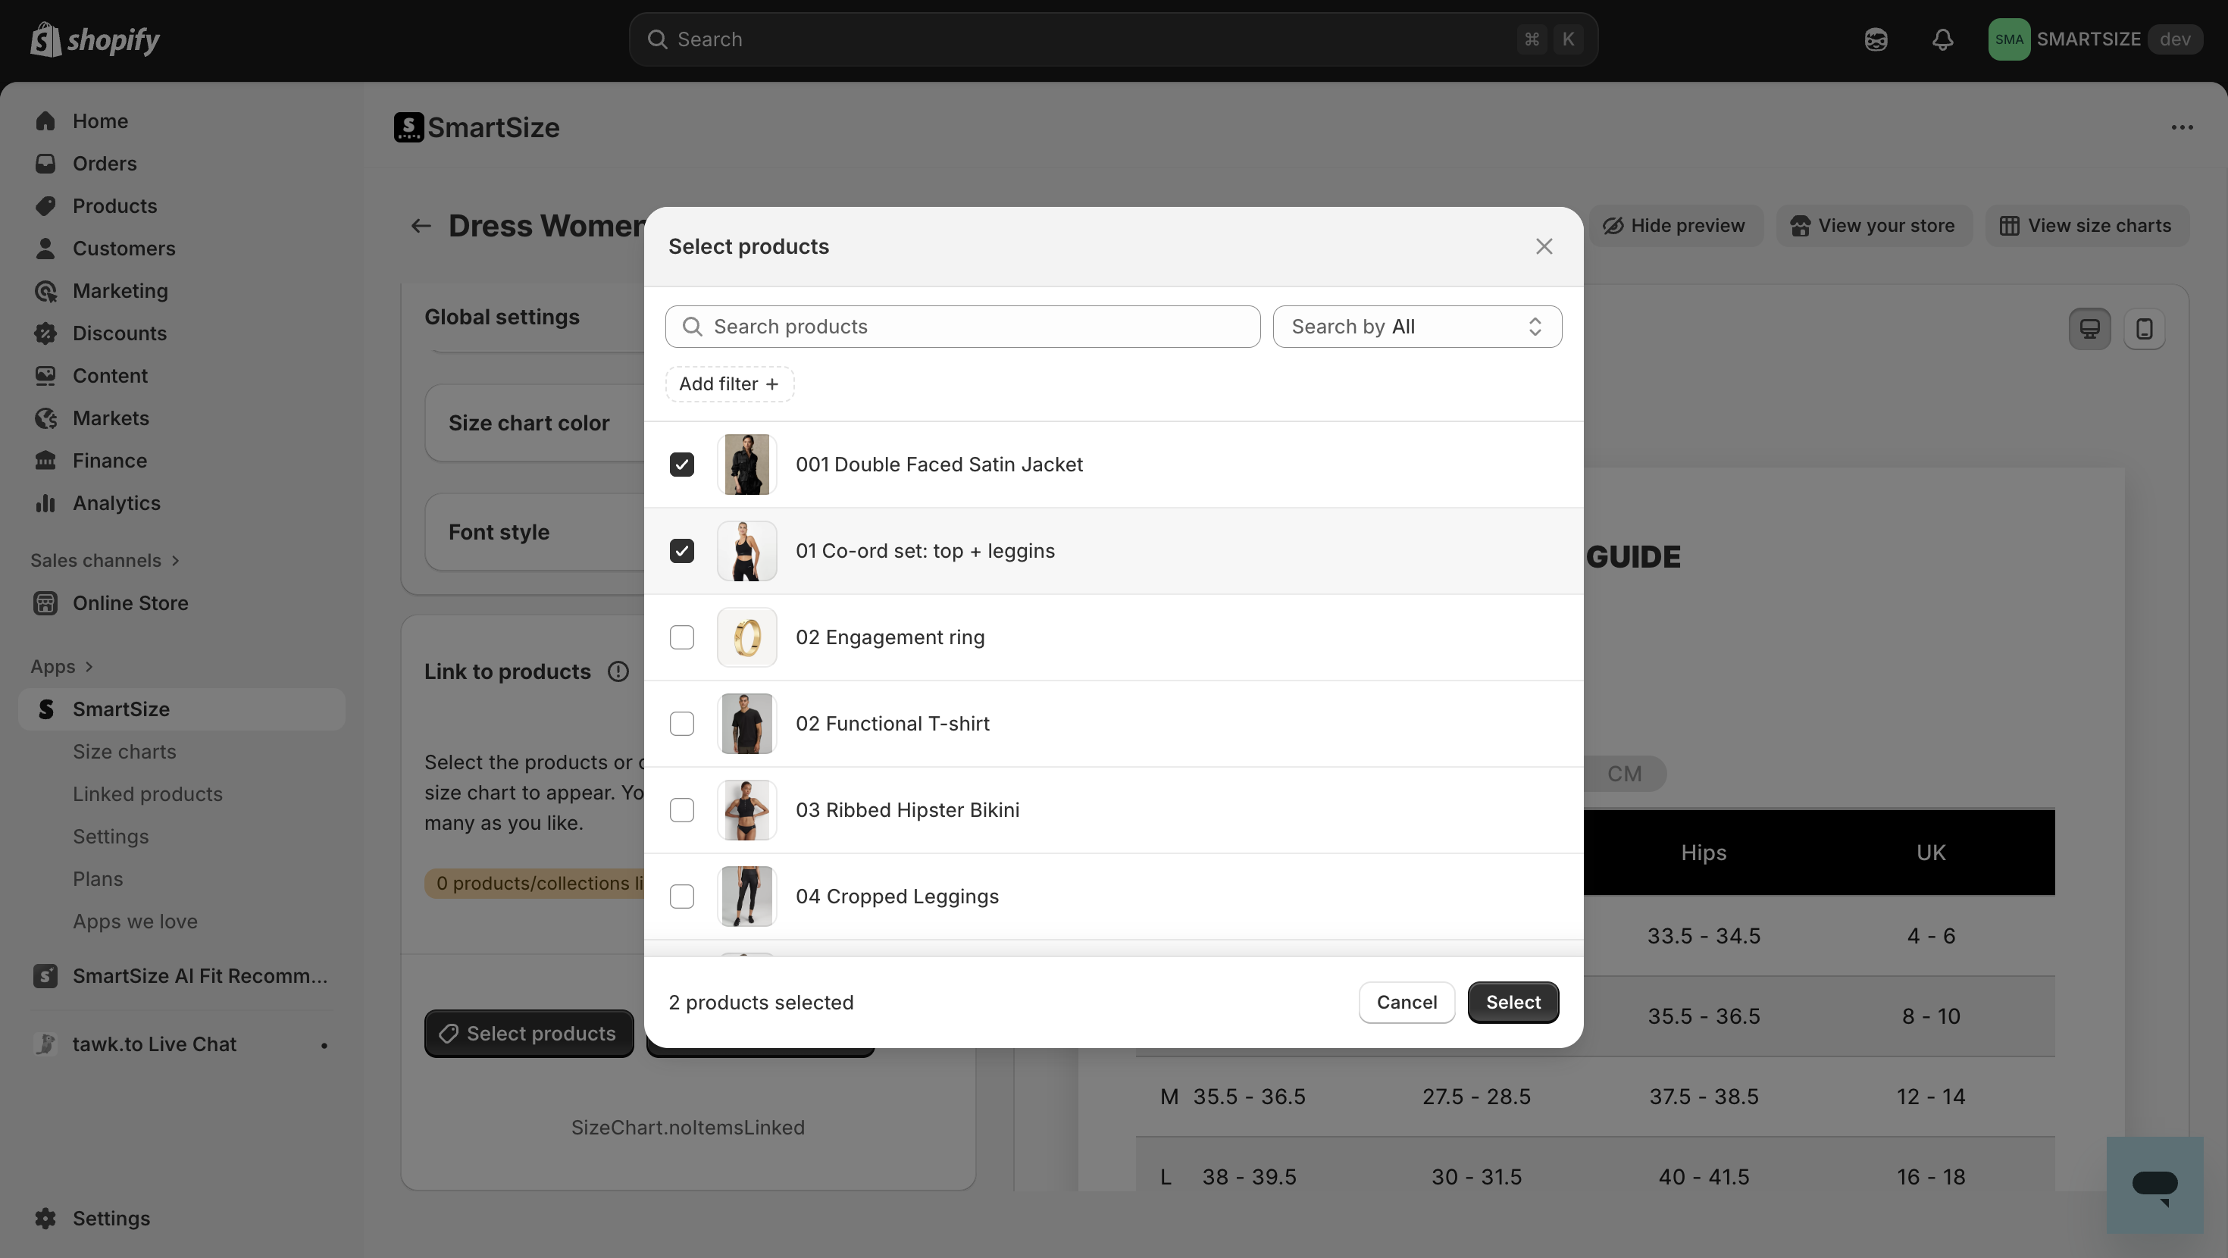
Task: Switch to desktop preview icon
Action: (x=2089, y=329)
